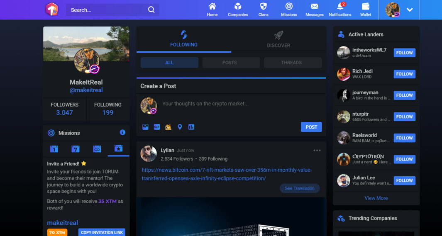Click the Trending Companies header icon
Image resolution: width=442 pixels, height=236 pixels.
[341, 218]
